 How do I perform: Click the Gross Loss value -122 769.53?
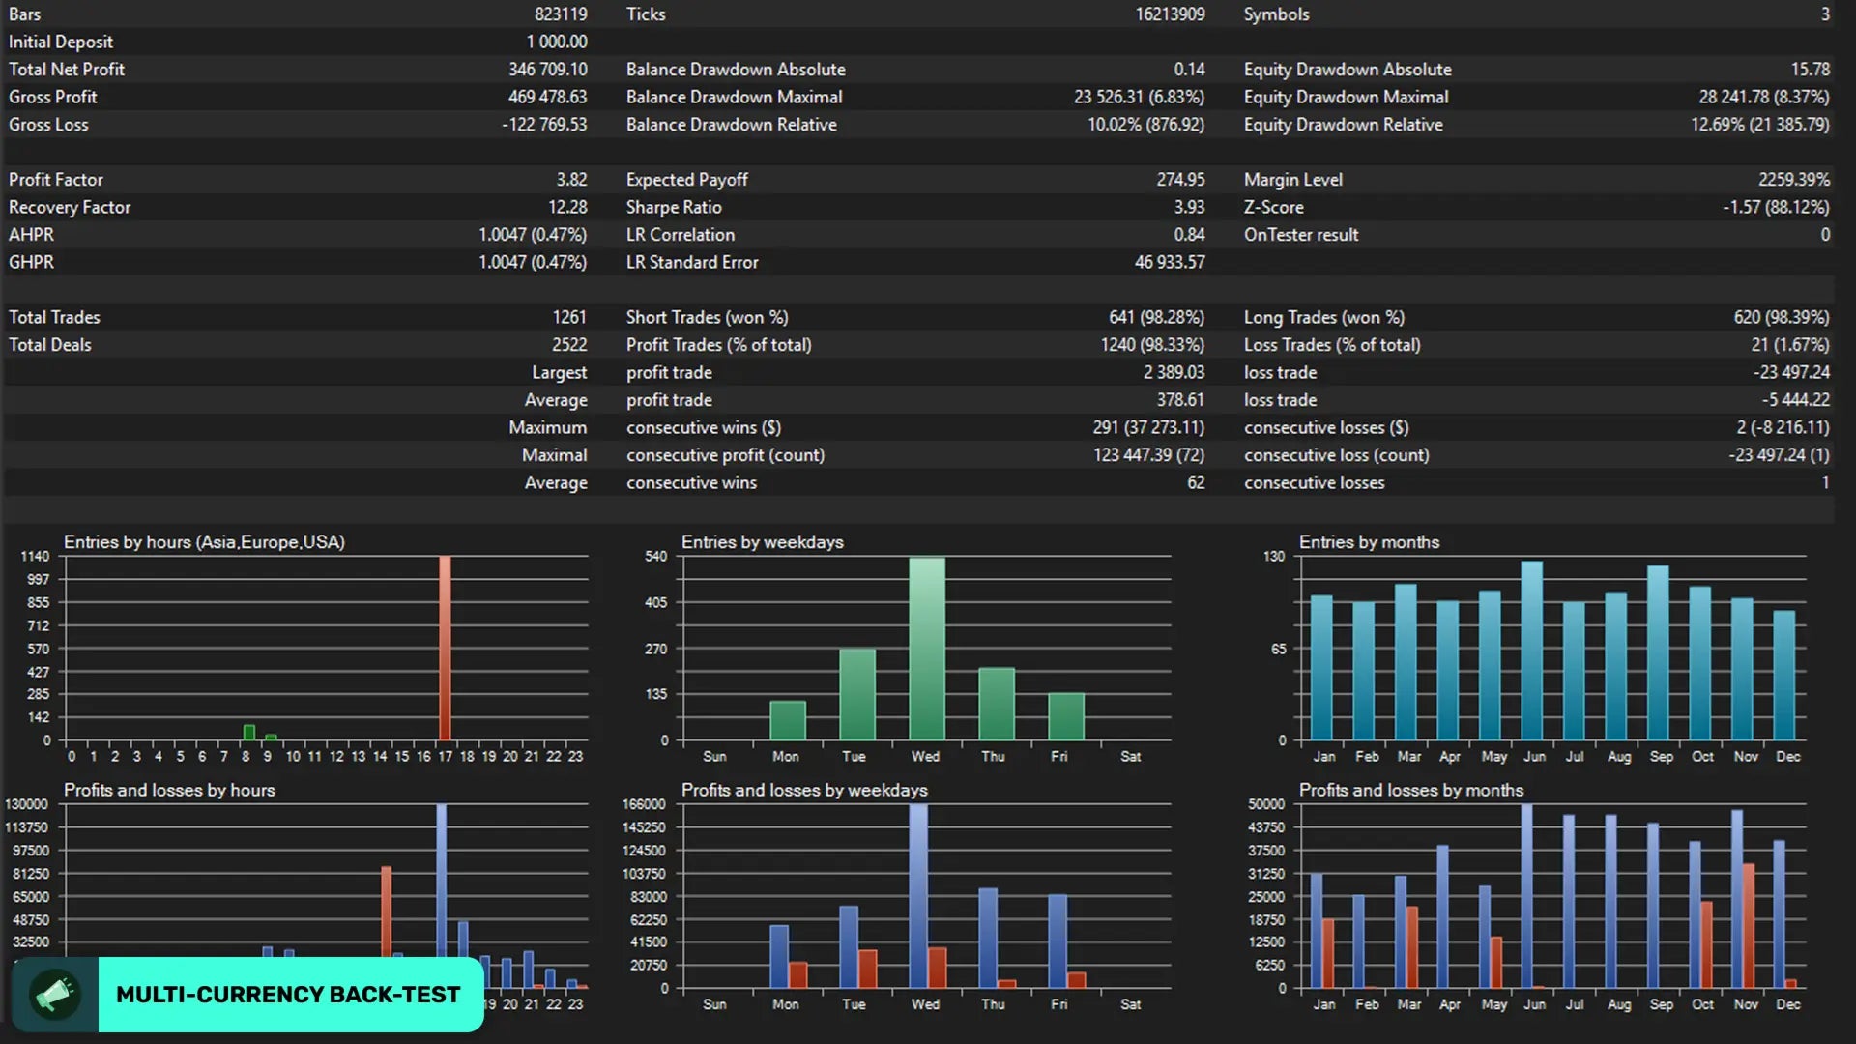click(544, 125)
